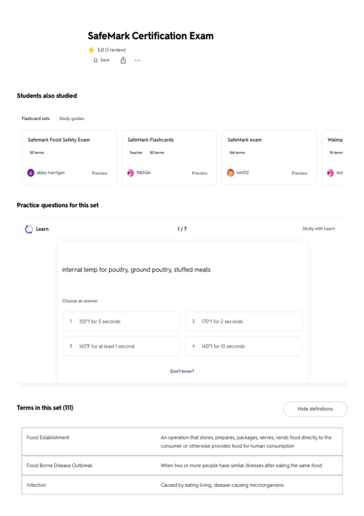Click the Don't know? link
The height and width of the screenshot is (516, 364).
click(182, 371)
